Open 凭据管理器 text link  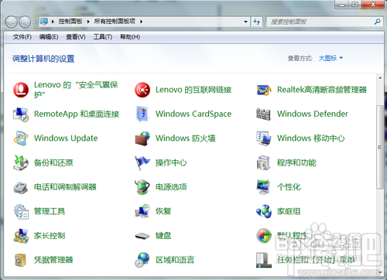(x=53, y=260)
